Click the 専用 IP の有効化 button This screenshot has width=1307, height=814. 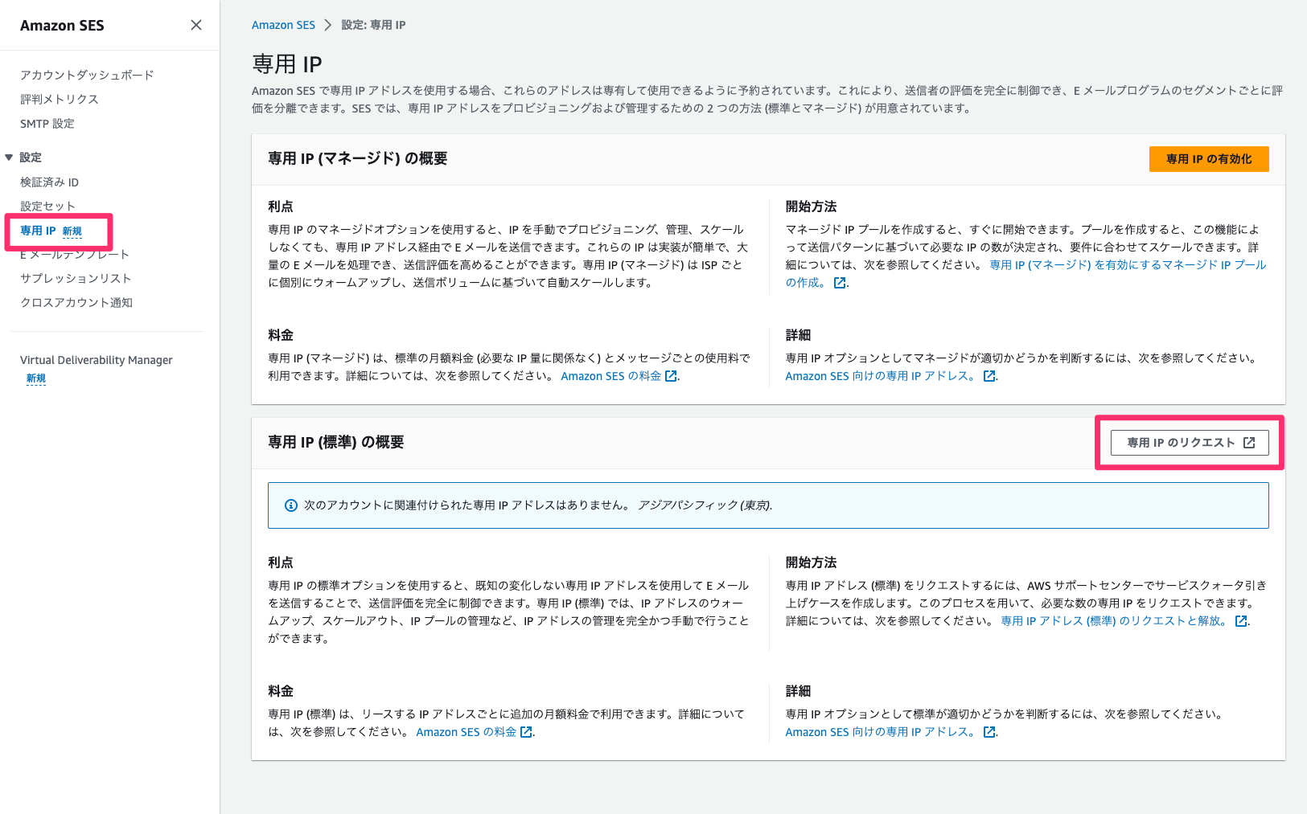tap(1209, 159)
